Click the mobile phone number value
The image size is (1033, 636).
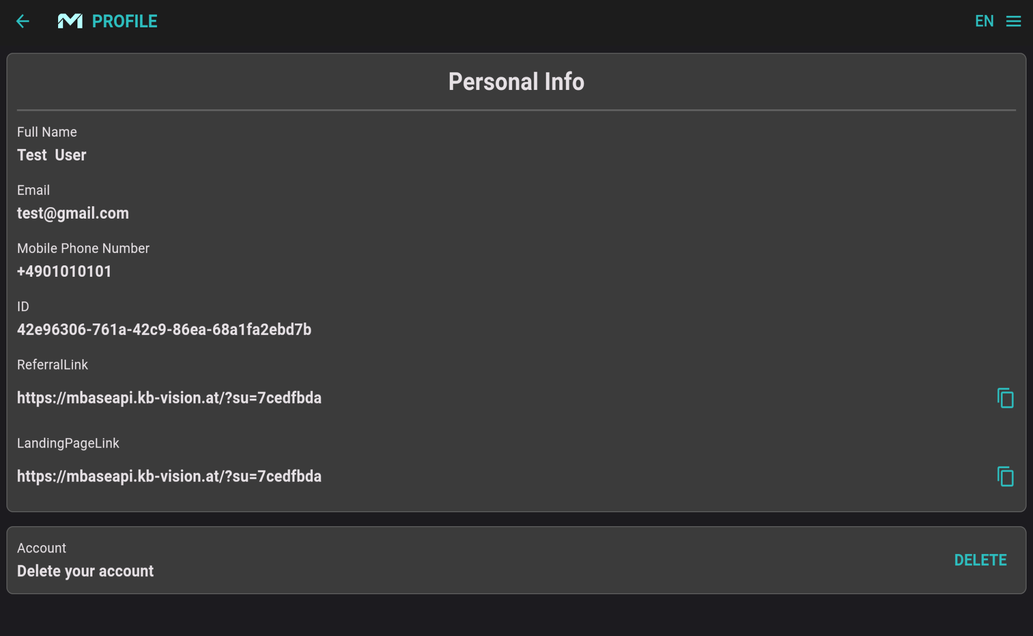click(65, 271)
